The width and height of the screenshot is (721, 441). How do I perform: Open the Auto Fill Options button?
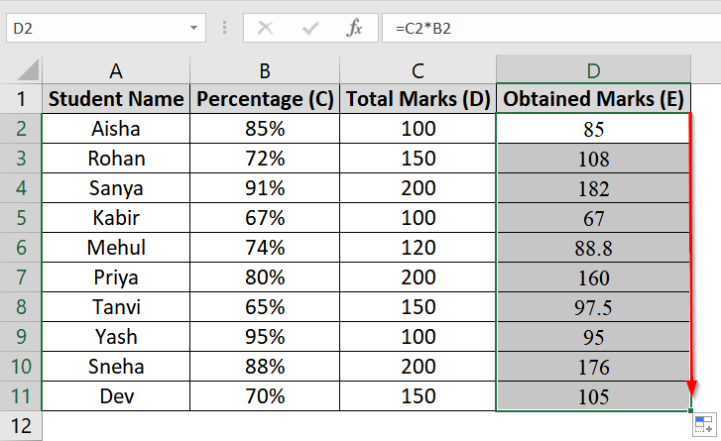click(x=703, y=424)
